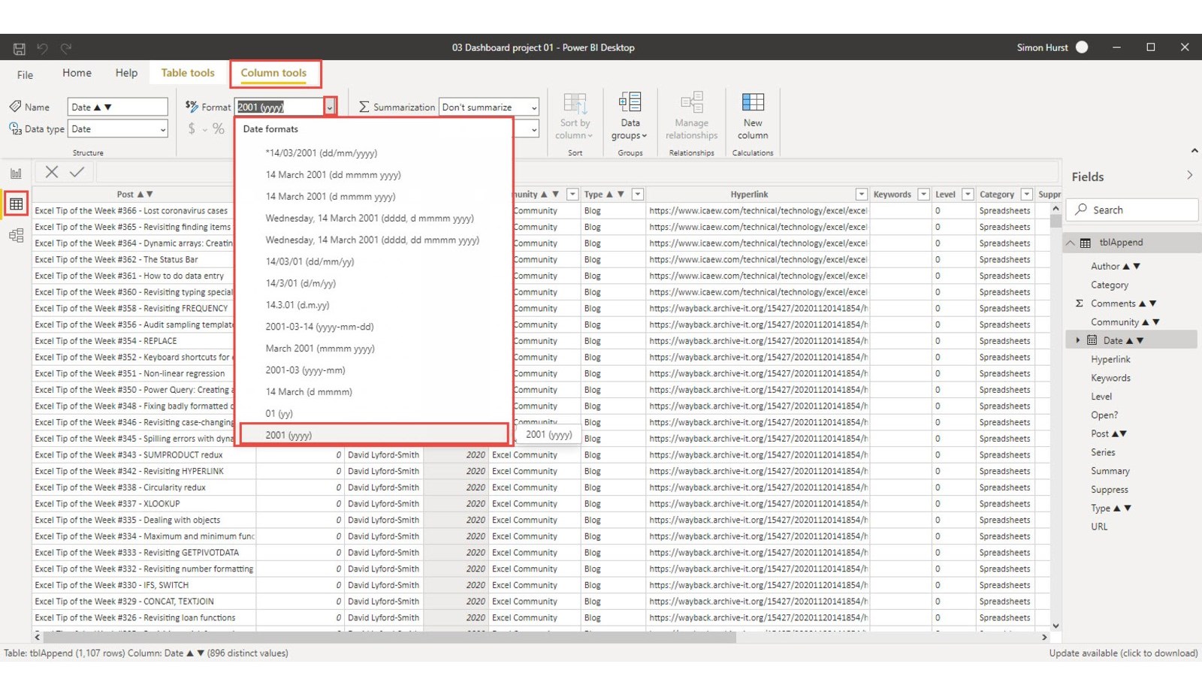This screenshot has height=676, width=1202.
Task: Switch to the Data view icon
Action: [16, 204]
